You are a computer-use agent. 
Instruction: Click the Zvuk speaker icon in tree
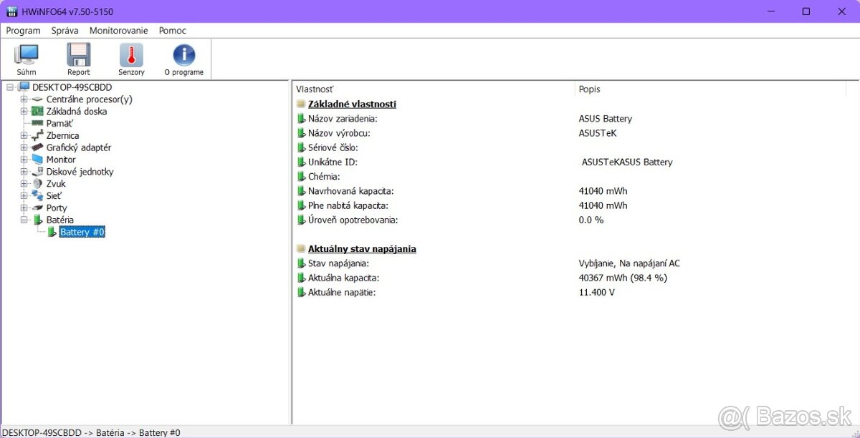tap(37, 184)
